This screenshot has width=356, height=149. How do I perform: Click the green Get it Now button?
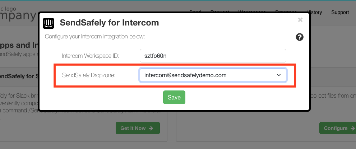(x=138, y=128)
